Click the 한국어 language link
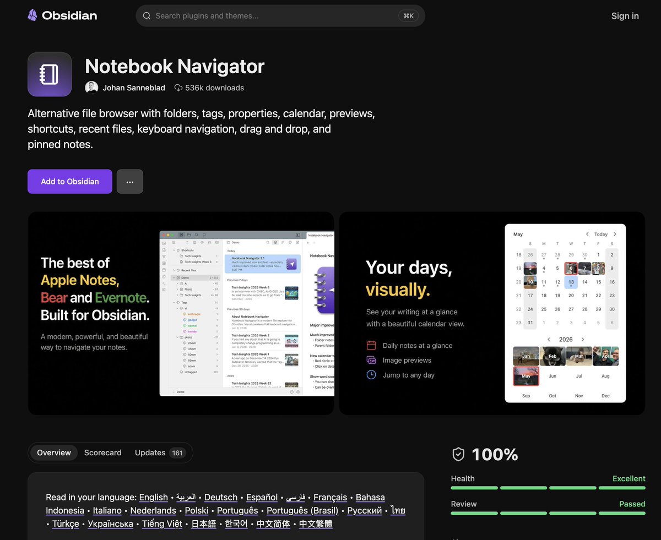The height and width of the screenshot is (540, 661). tap(237, 523)
